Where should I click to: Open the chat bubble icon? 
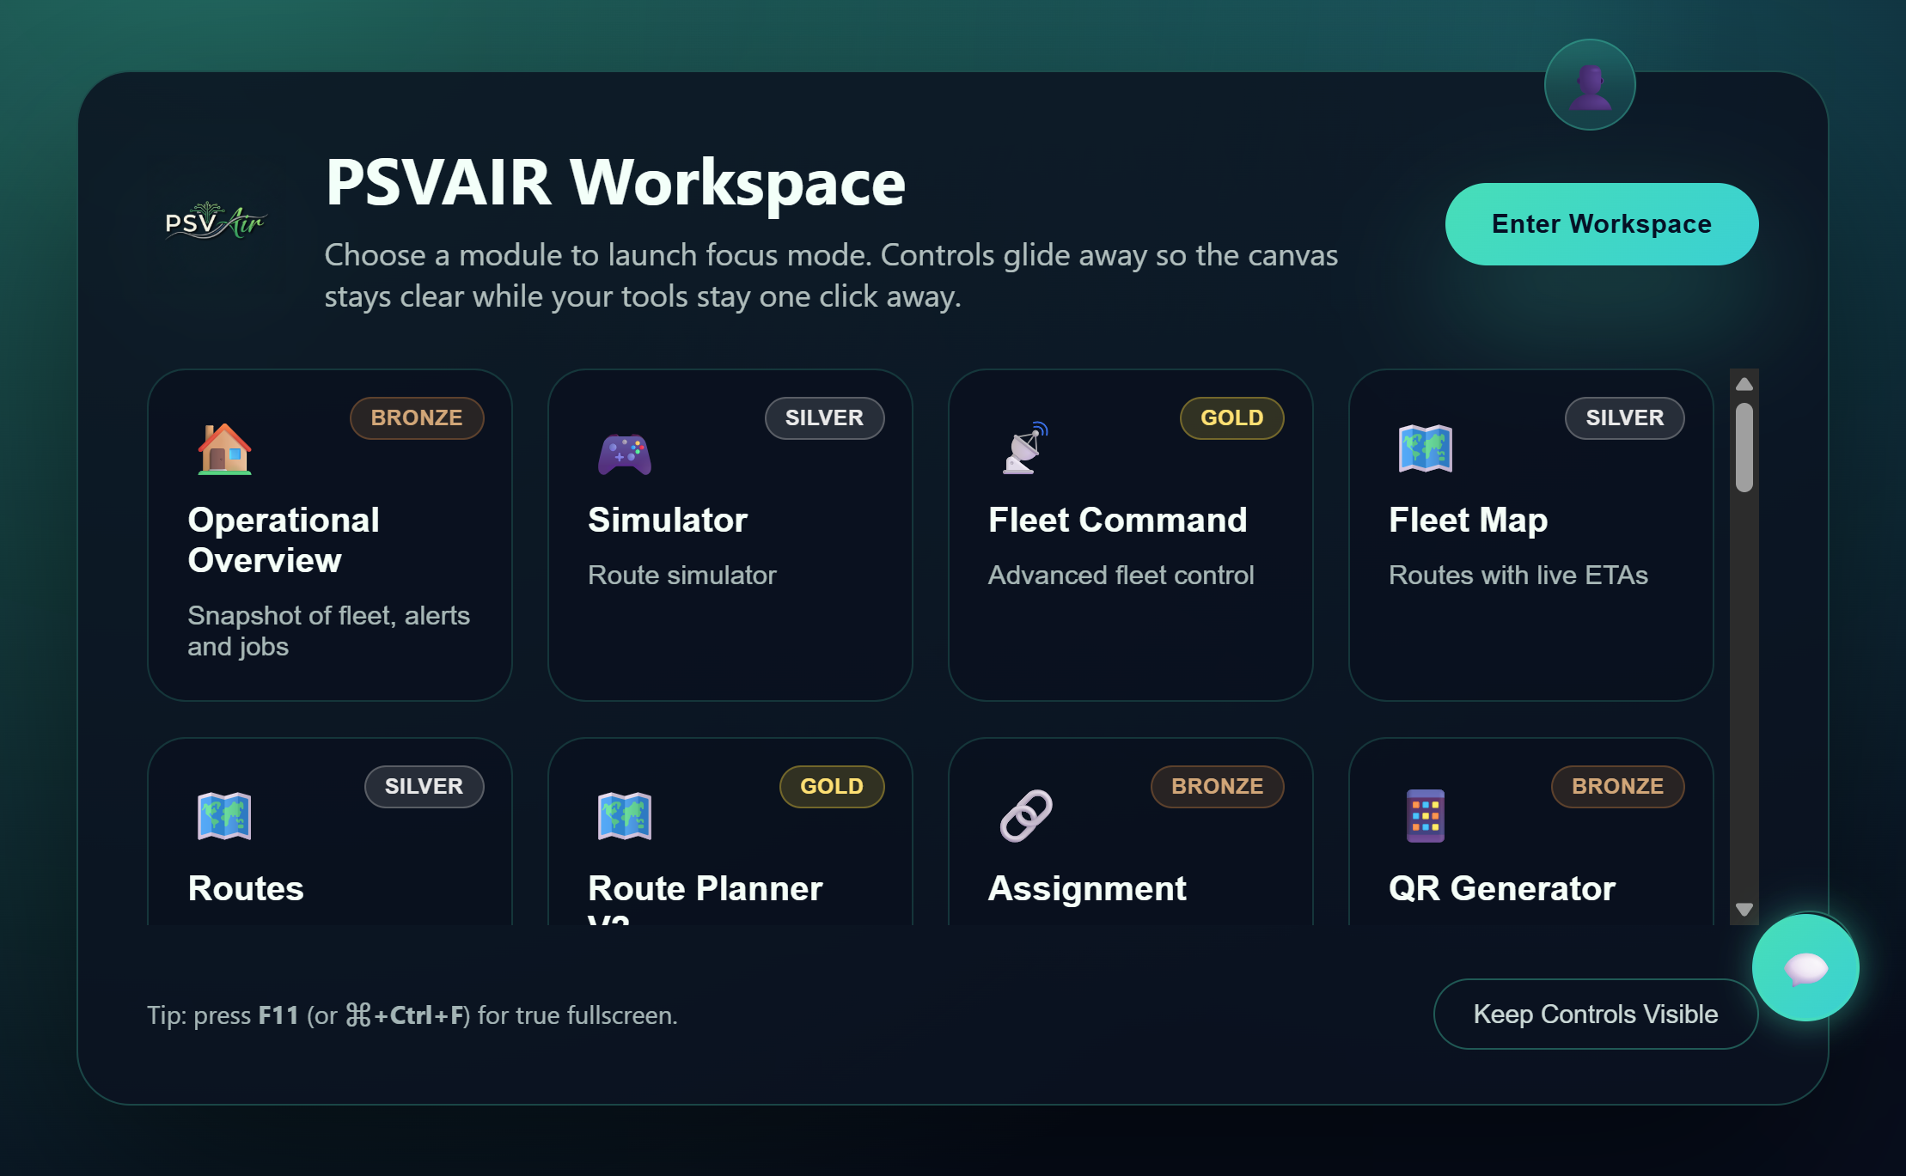click(x=1805, y=967)
